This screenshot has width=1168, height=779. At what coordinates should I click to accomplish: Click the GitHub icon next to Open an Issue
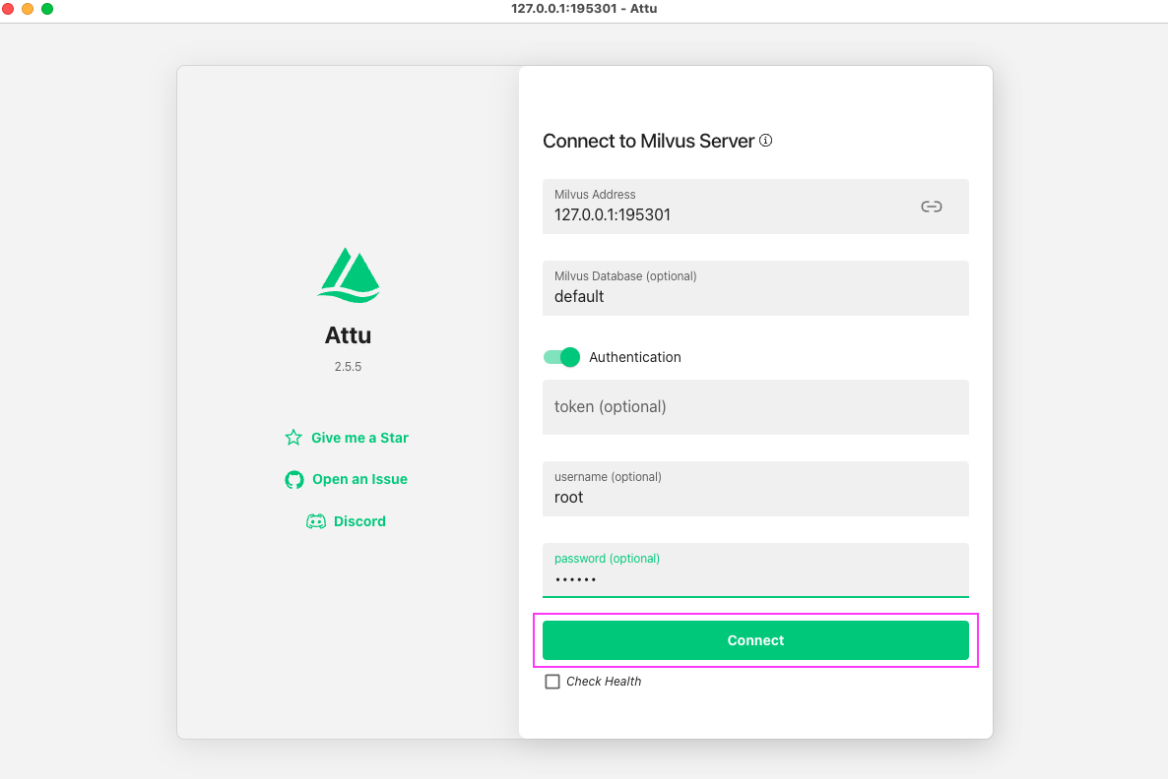[294, 480]
